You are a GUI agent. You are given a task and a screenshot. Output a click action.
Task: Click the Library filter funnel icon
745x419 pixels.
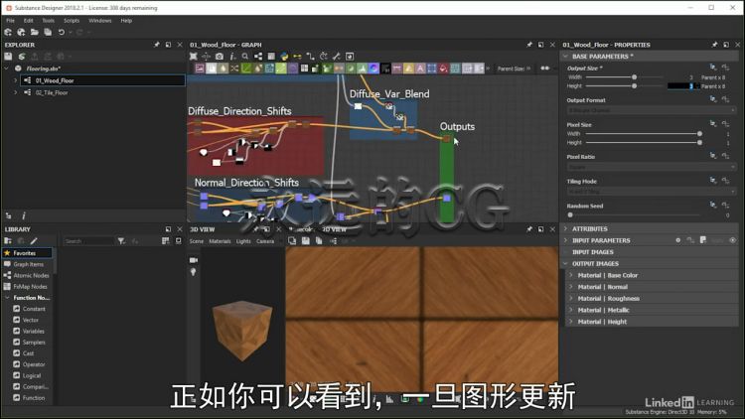point(121,241)
